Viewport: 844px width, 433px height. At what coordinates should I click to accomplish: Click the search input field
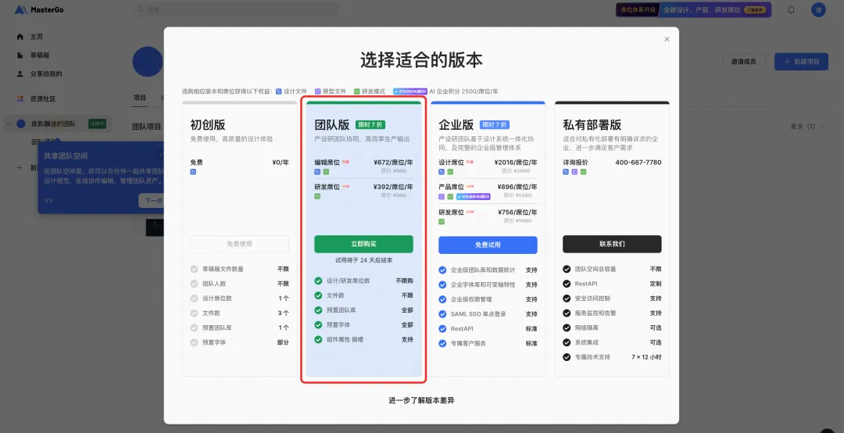(x=237, y=9)
